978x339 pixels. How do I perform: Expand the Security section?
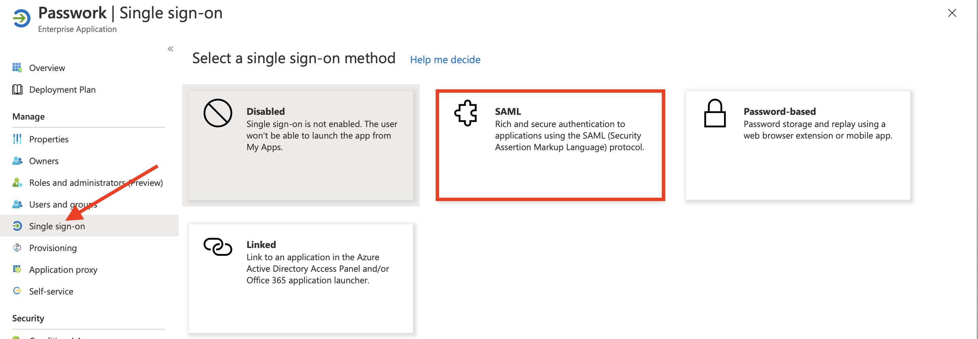click(28, 318)
